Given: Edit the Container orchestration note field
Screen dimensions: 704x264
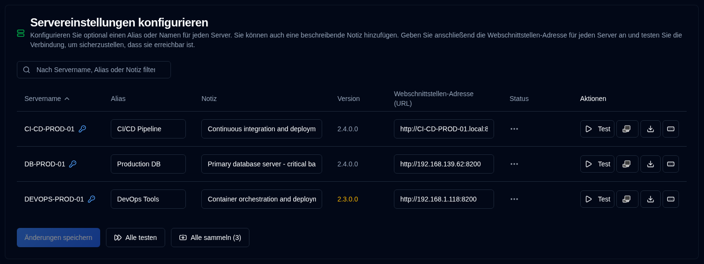Looking at the screenshot, I should pyautogui.click(x=261, y=199).
